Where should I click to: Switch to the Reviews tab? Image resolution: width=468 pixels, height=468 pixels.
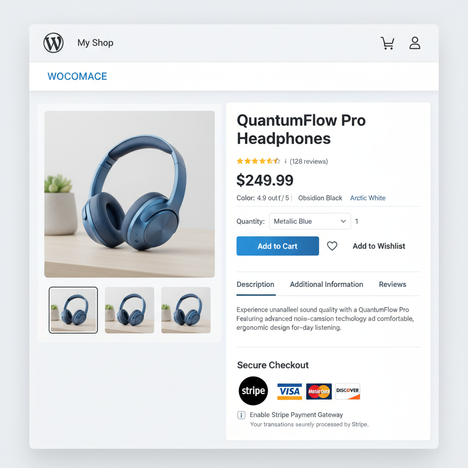pyautogui.click(x=393, y=284)
